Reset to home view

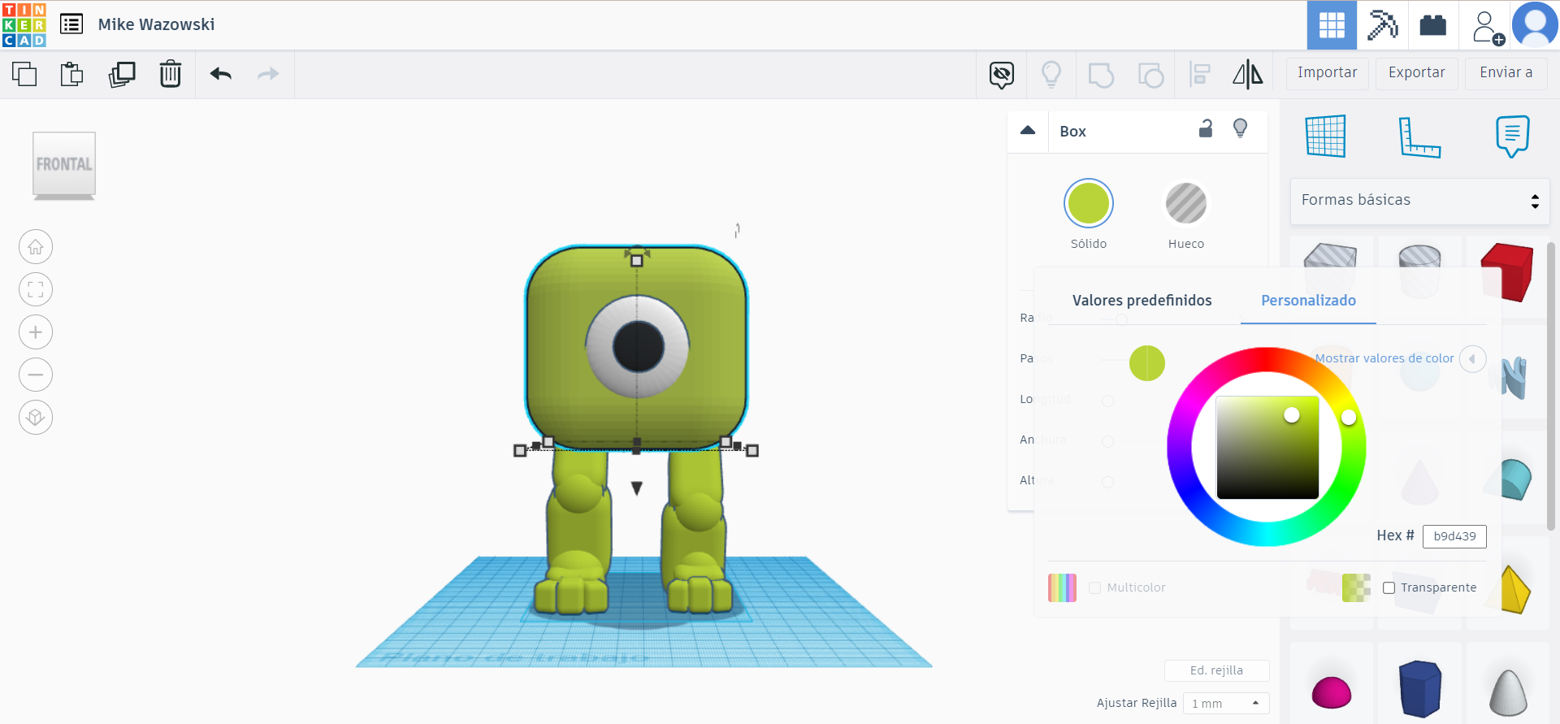(x=36, y=247)
